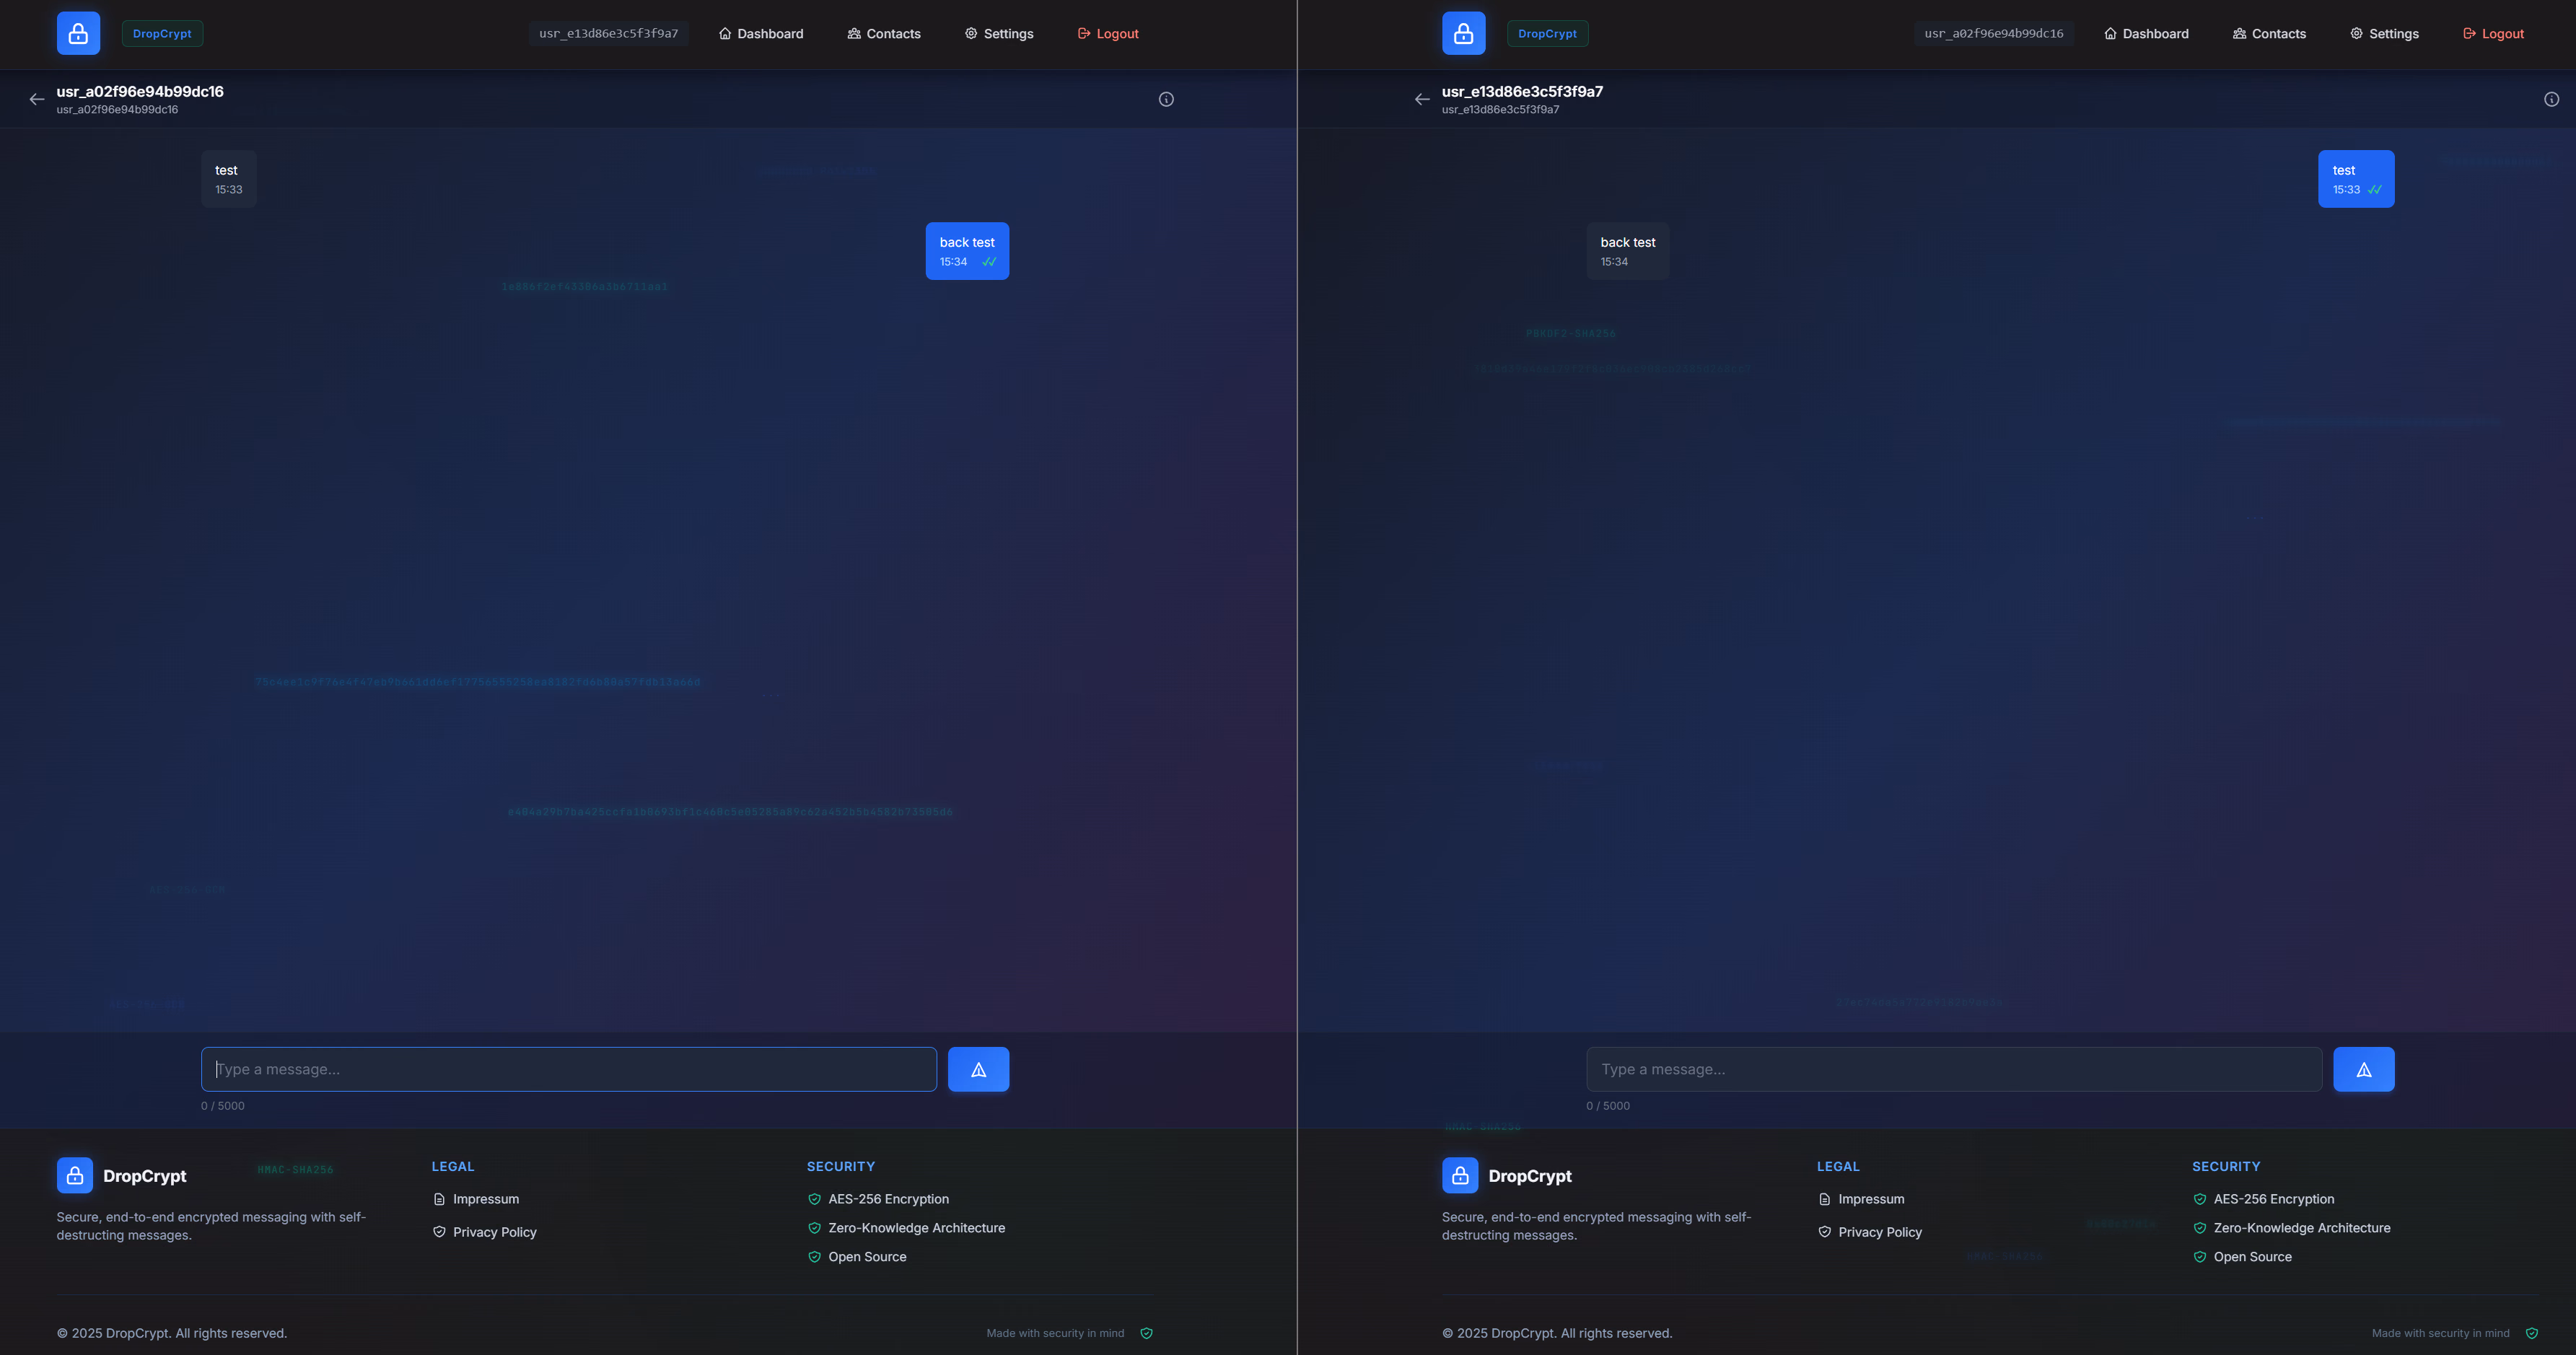
Task: Click '0 / 5000' counter in left window
Action: pos(223,1106)
